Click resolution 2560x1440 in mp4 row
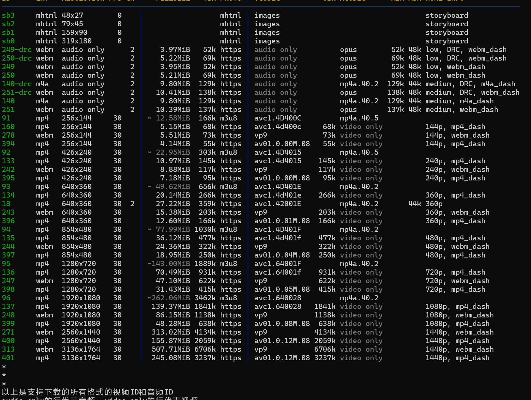The height and width of the screenshot is (400, 531). point(81,341)
